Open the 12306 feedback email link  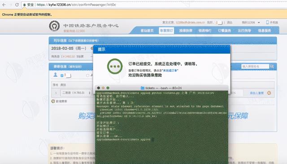(190, 22)
